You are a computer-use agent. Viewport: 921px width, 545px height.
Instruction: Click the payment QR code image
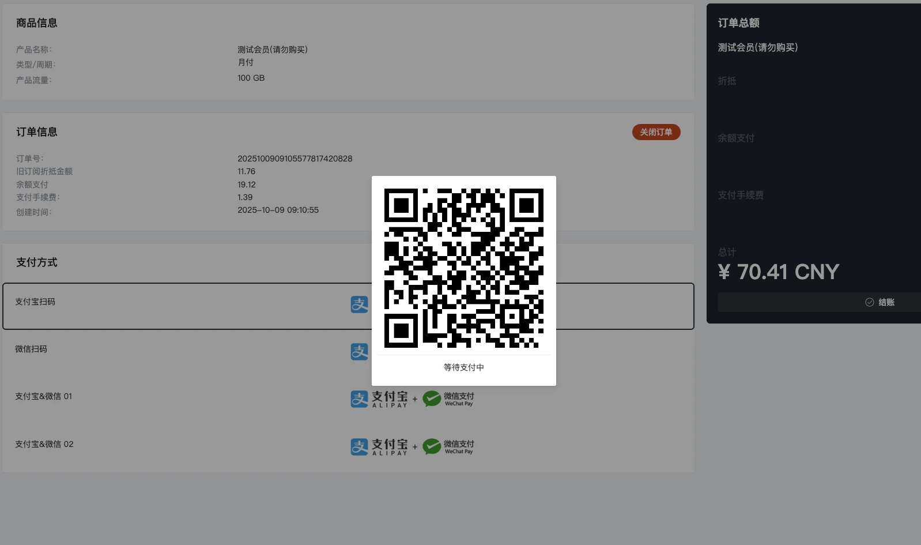tap(463, 268)
